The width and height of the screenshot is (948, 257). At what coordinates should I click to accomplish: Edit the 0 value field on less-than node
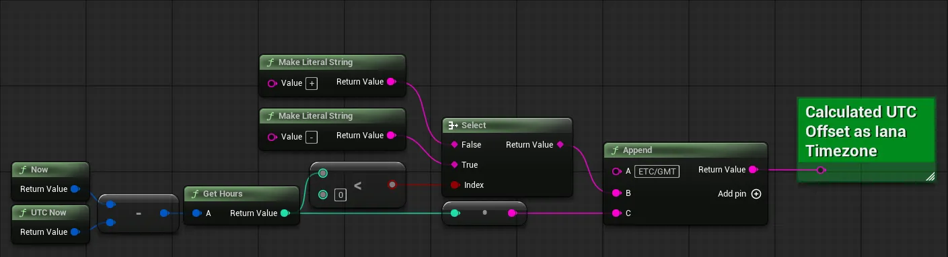point(340,195)
